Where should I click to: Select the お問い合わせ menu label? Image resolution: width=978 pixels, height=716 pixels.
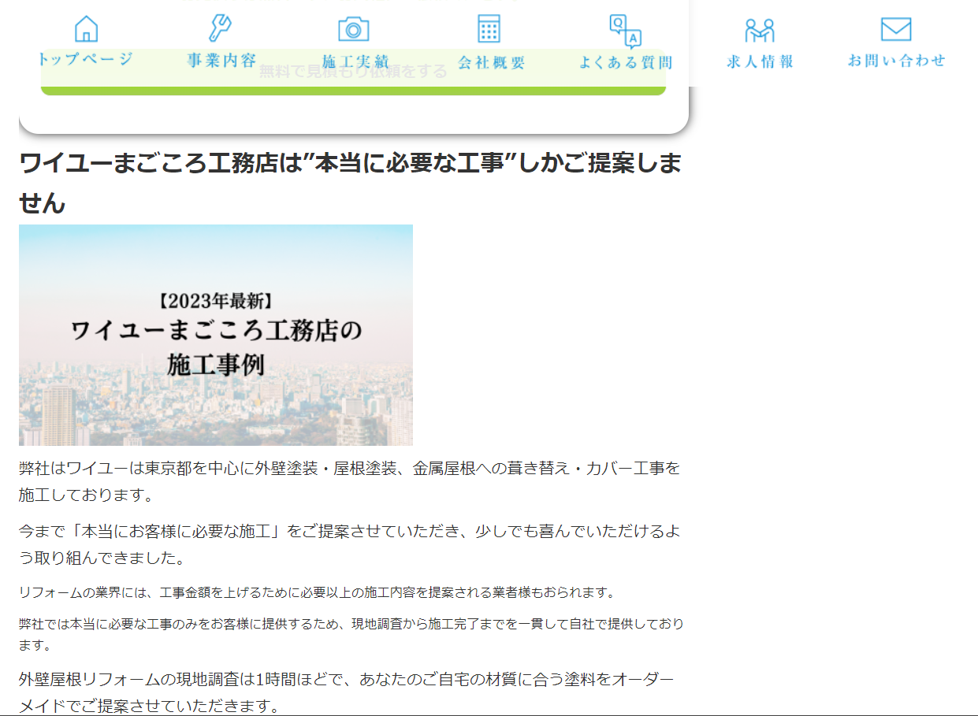(896, 61)
